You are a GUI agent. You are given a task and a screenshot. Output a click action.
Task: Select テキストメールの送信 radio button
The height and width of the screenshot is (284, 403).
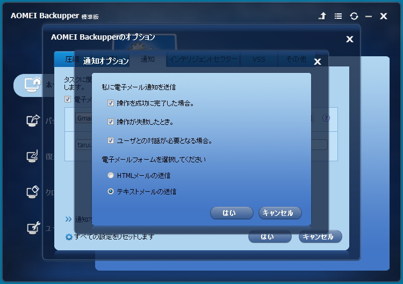pos(111,191)
